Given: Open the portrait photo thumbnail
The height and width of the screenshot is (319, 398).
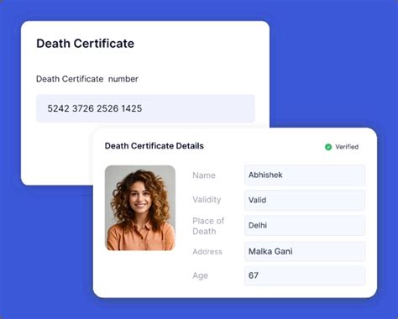Looking at the screenshot, I should point(140,208).
